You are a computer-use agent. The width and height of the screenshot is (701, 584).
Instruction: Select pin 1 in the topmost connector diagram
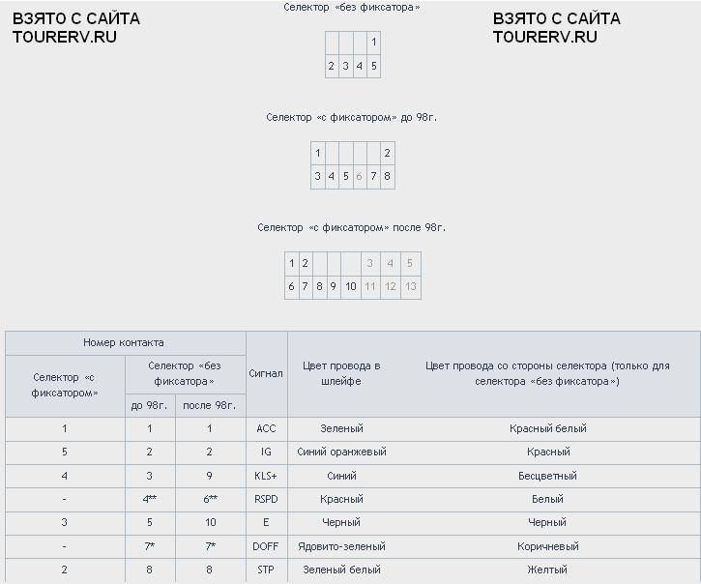click(x=373, y=43)
